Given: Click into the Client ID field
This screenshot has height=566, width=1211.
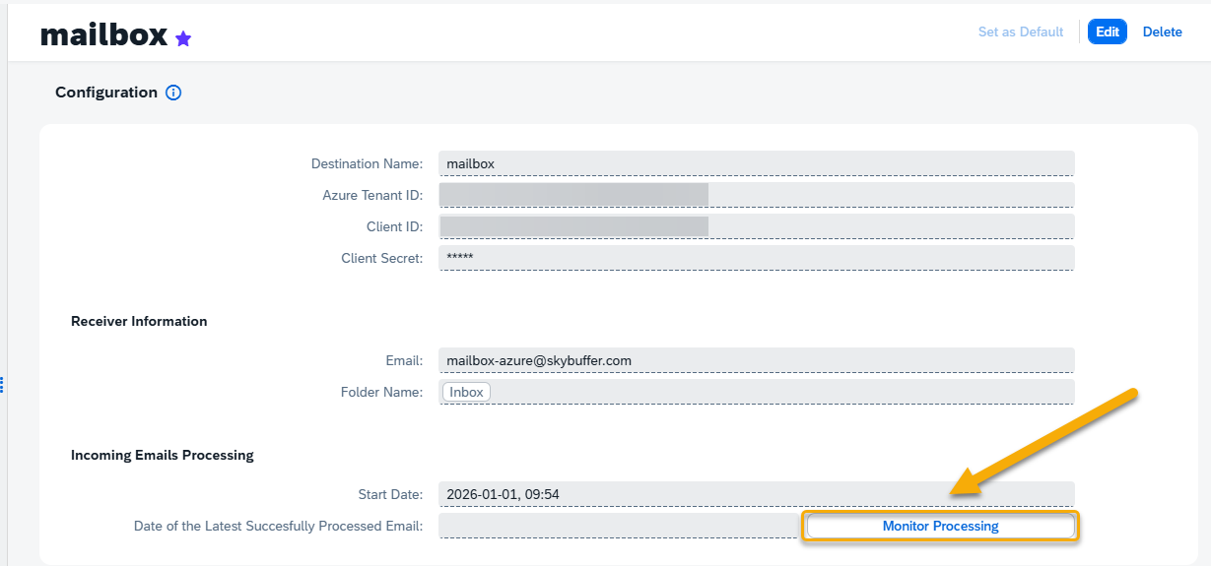Looking at the screenshot, I should 756,226.
